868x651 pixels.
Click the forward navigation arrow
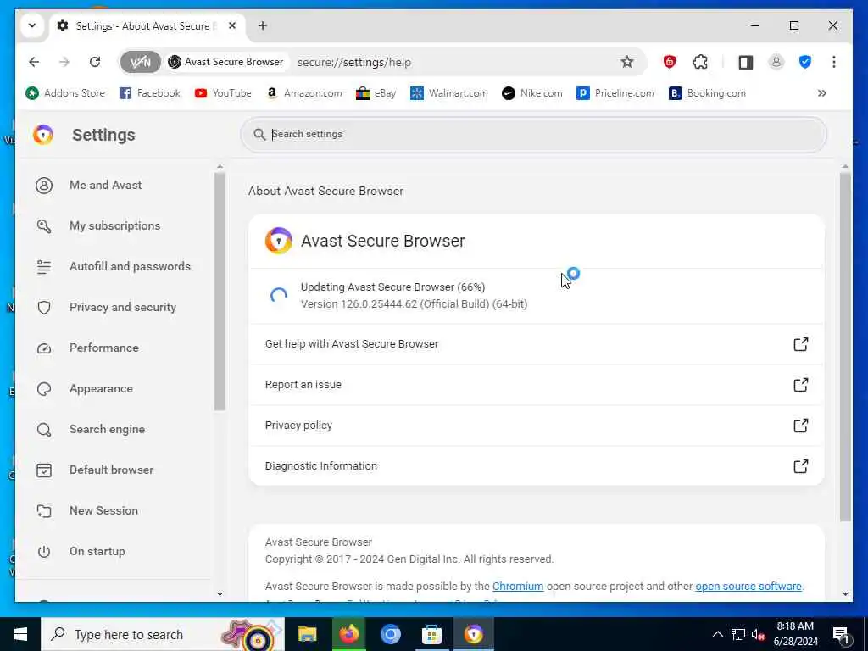(x=64, y=62)
